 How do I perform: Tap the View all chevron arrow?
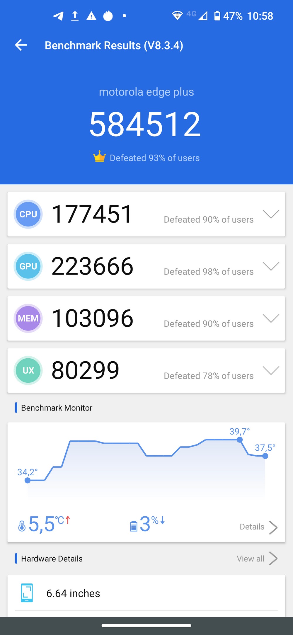pyautogui.click(x=273, y=559)
